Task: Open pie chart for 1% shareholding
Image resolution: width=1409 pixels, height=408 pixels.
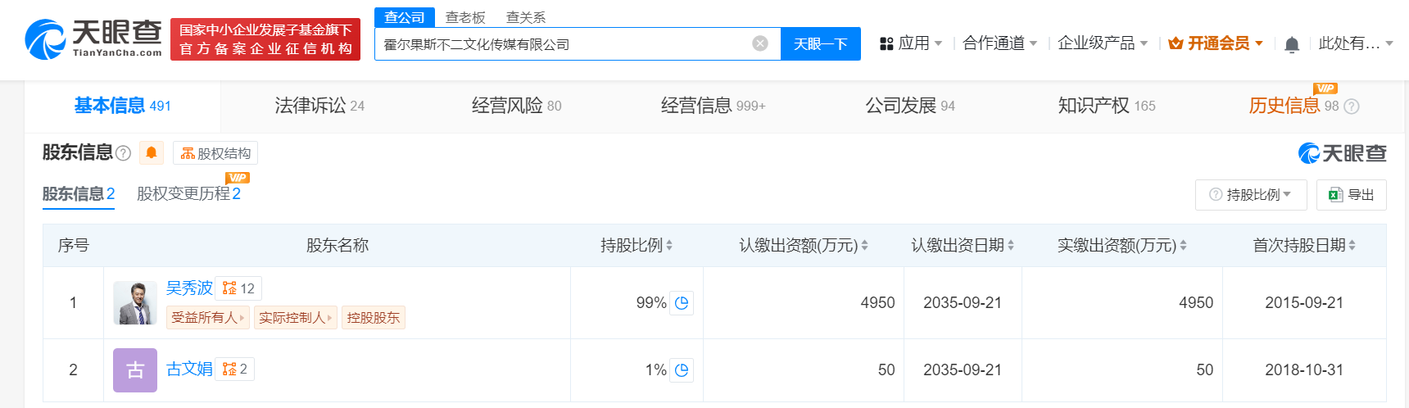Action: pos(682,370)
